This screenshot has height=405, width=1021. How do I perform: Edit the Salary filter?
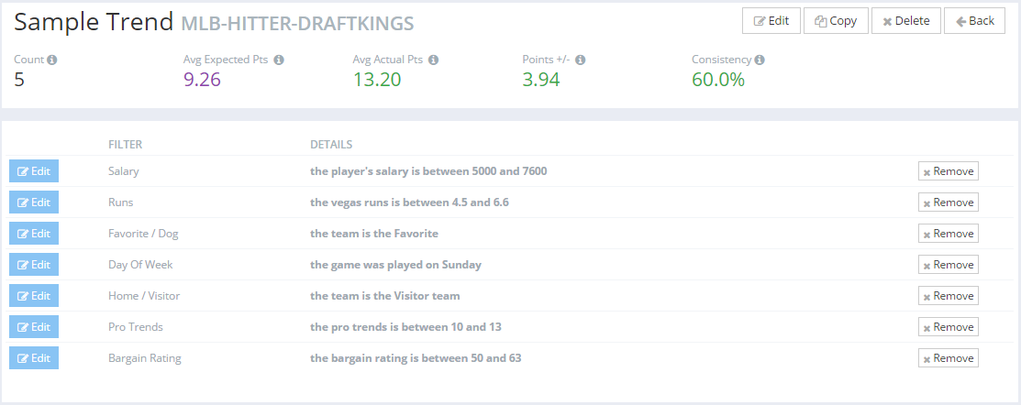pos(34,171)
